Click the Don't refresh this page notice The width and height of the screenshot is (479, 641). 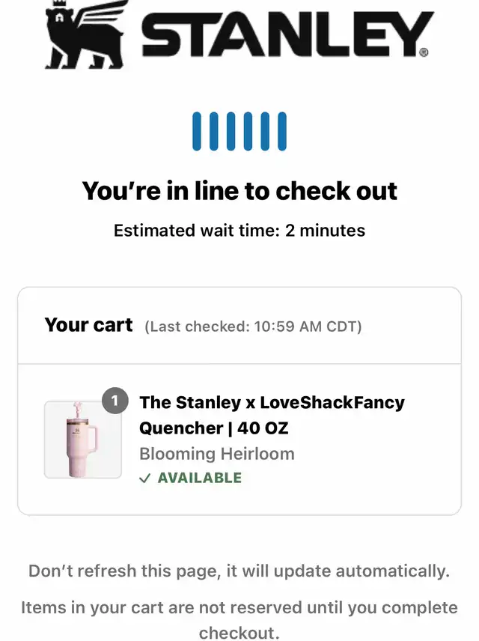point(239,571)
